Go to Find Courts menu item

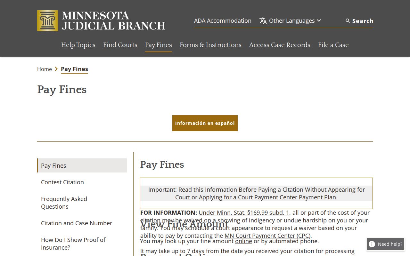(x=120, y=45)
